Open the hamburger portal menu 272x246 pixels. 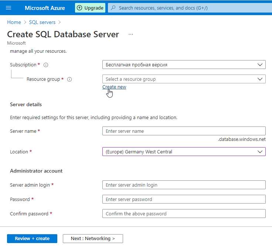8,8
